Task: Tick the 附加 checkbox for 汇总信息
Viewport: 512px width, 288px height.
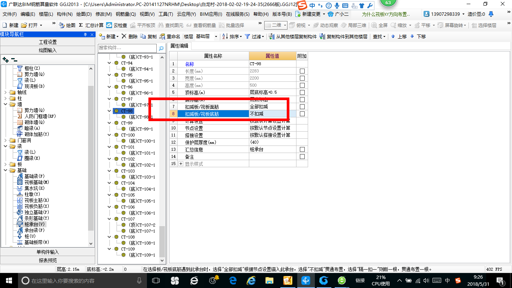Action: pos(302,149)
